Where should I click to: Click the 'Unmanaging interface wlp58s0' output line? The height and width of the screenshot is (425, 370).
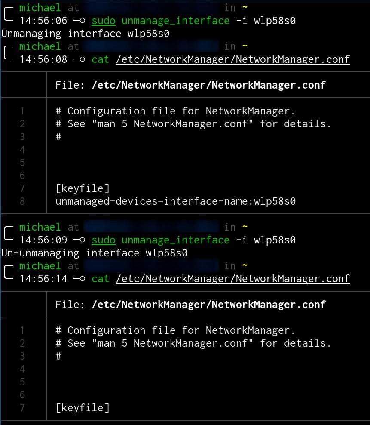[x=86, y=34]
